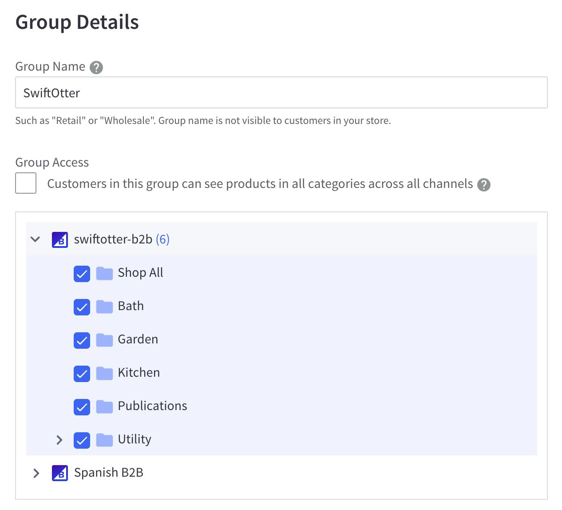Click the (6) count beside swiftotter-b2b

(x=162, y=239)
